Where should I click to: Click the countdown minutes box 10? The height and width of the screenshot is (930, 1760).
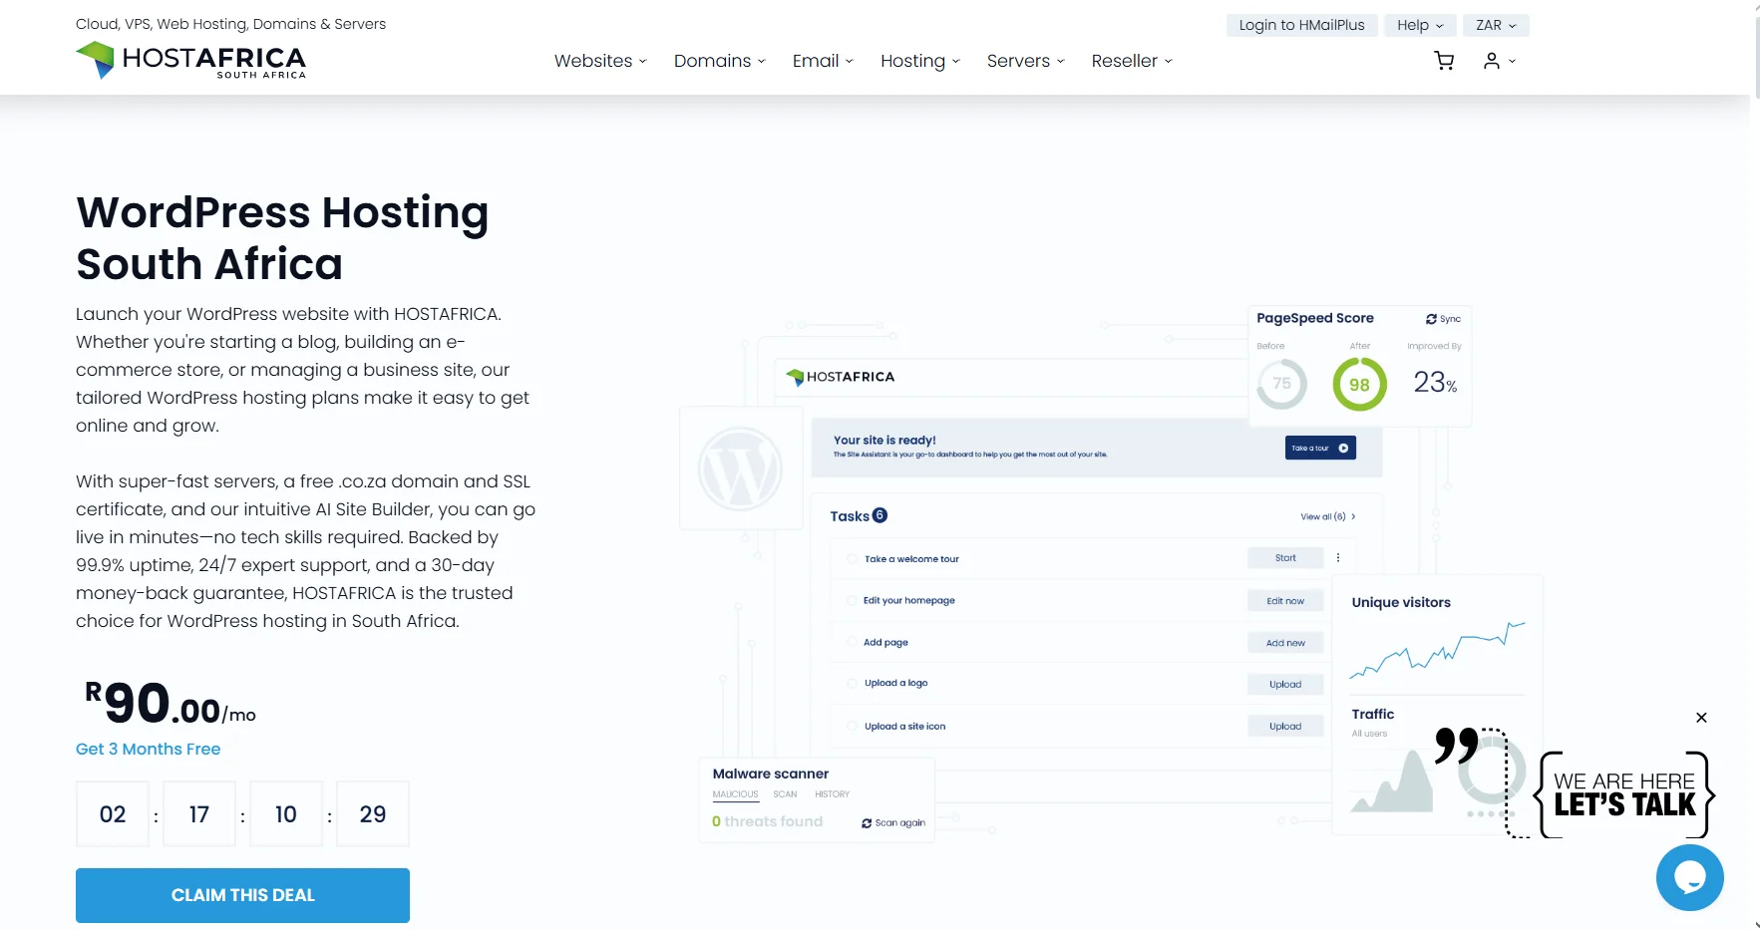[286, 814]
